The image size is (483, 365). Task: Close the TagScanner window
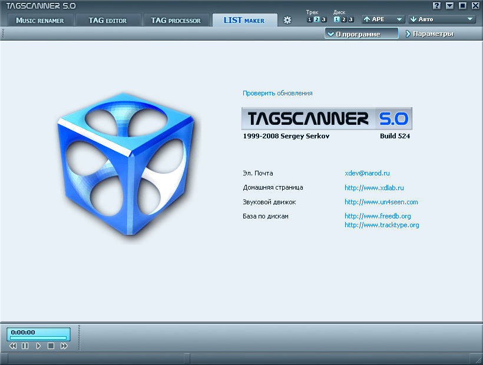pyautogui.click(x=475, y=5)
